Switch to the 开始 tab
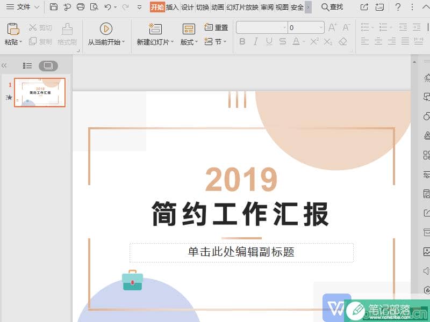 click(157, 7)
